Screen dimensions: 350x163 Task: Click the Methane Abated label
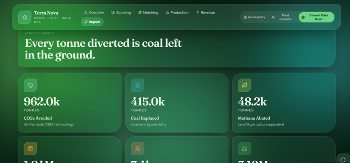pyautogui.click(x=254, y=118)
